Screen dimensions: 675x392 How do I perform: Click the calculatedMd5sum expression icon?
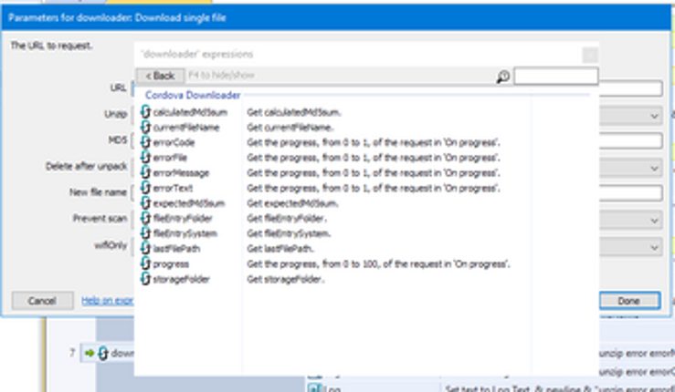[x=145, y=112]
